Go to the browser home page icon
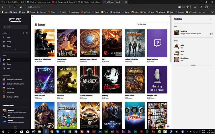 [x=21, y=7]
